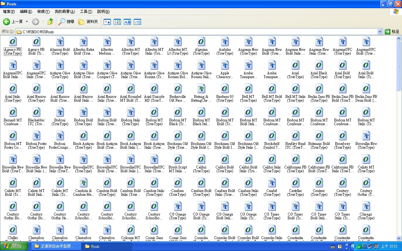
Task: Select the Bernard MT Condensed font
Action: 13,116
